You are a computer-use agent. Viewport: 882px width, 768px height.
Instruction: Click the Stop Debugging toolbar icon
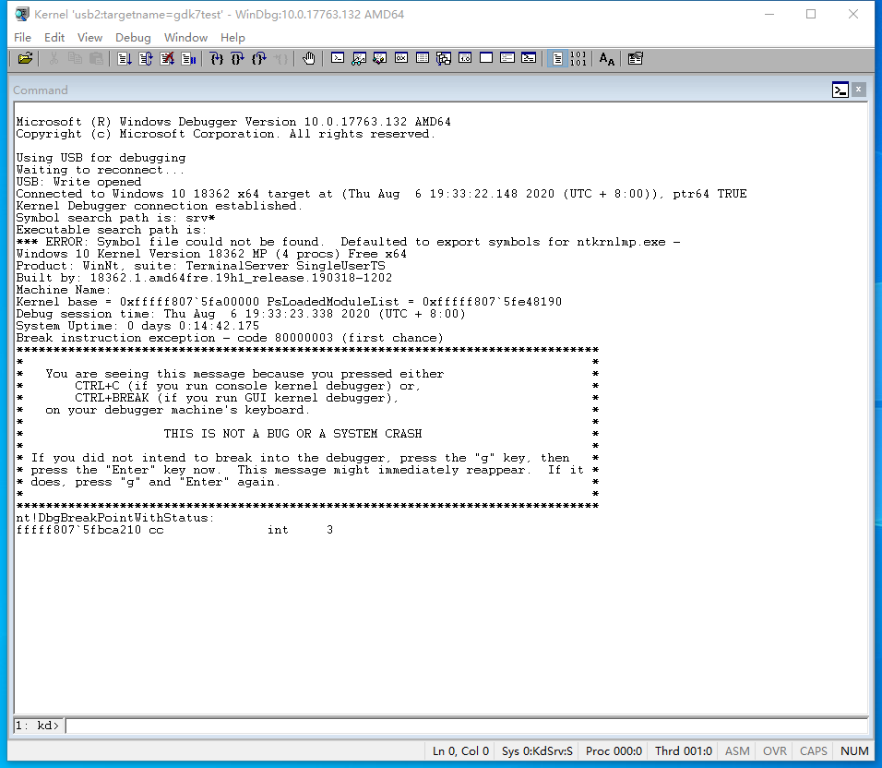click(167, 58)
